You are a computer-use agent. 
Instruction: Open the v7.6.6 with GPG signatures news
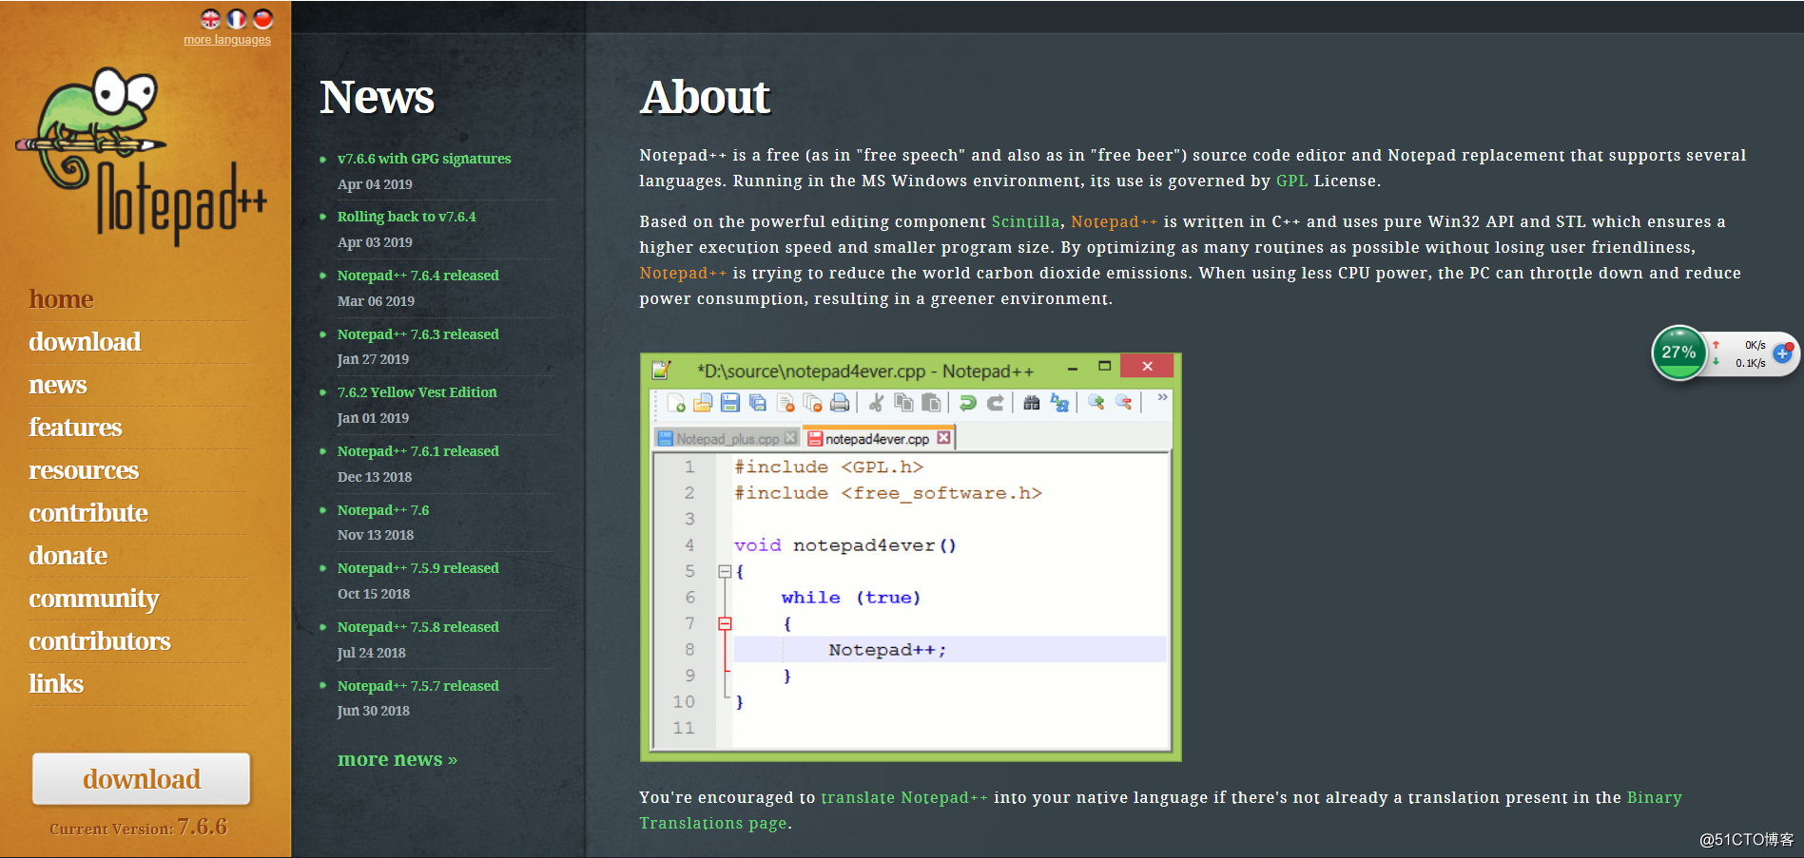(x=424, y=159)
